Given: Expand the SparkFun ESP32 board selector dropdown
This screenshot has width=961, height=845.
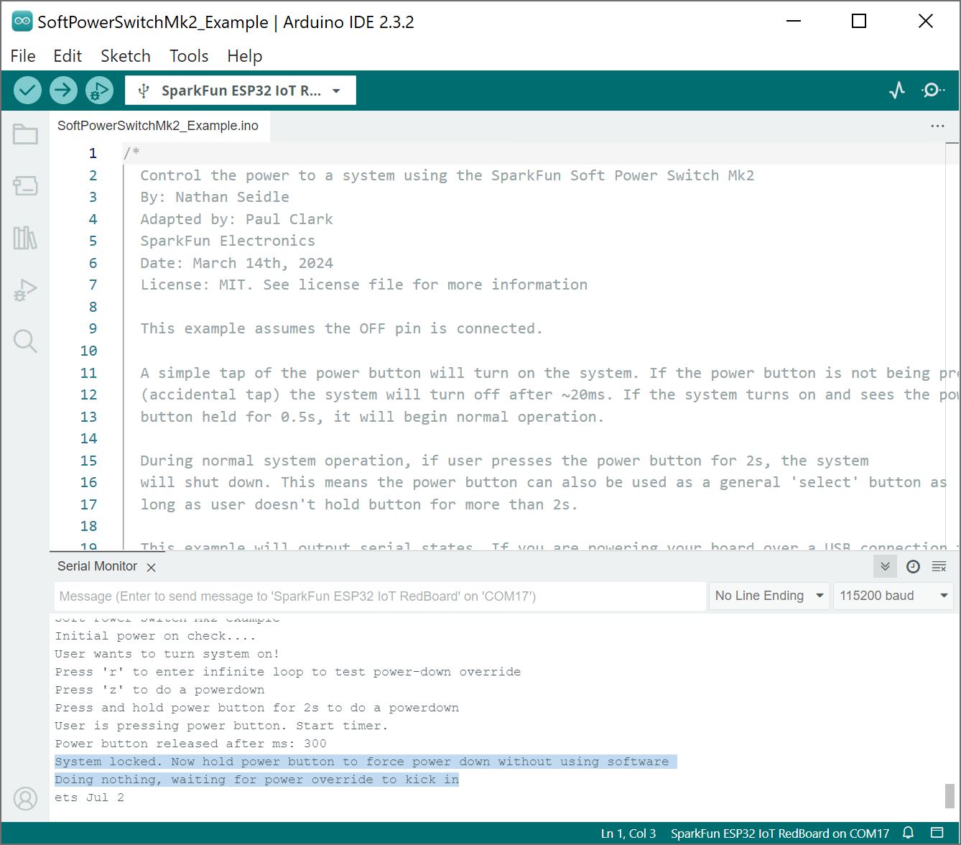Looking at the screenshot, I should click(241, 91).
